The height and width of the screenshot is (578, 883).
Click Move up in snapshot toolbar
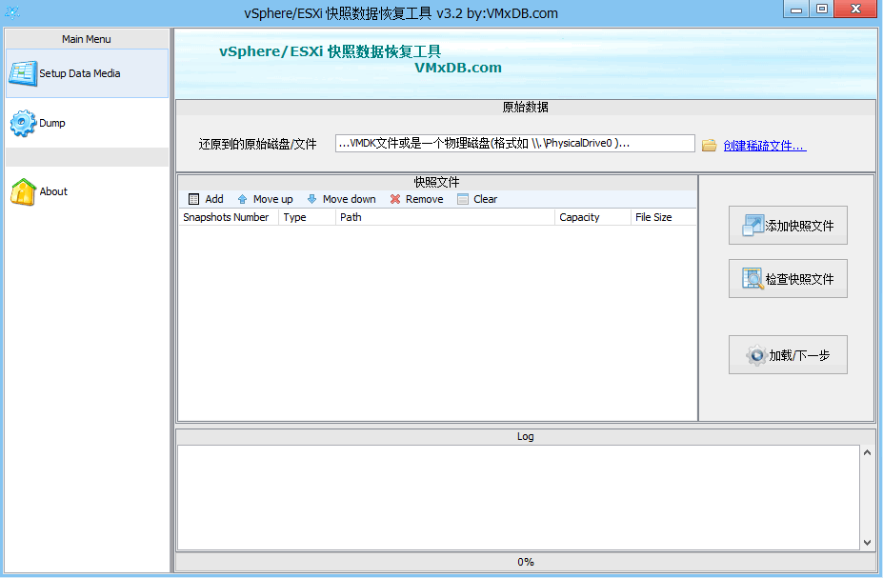265,199
